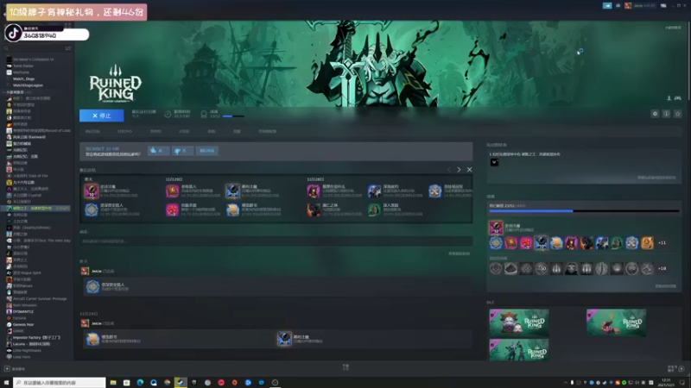Click locked skull face achievement icon
The image size is (691, 388).
[x=572, y=268]
